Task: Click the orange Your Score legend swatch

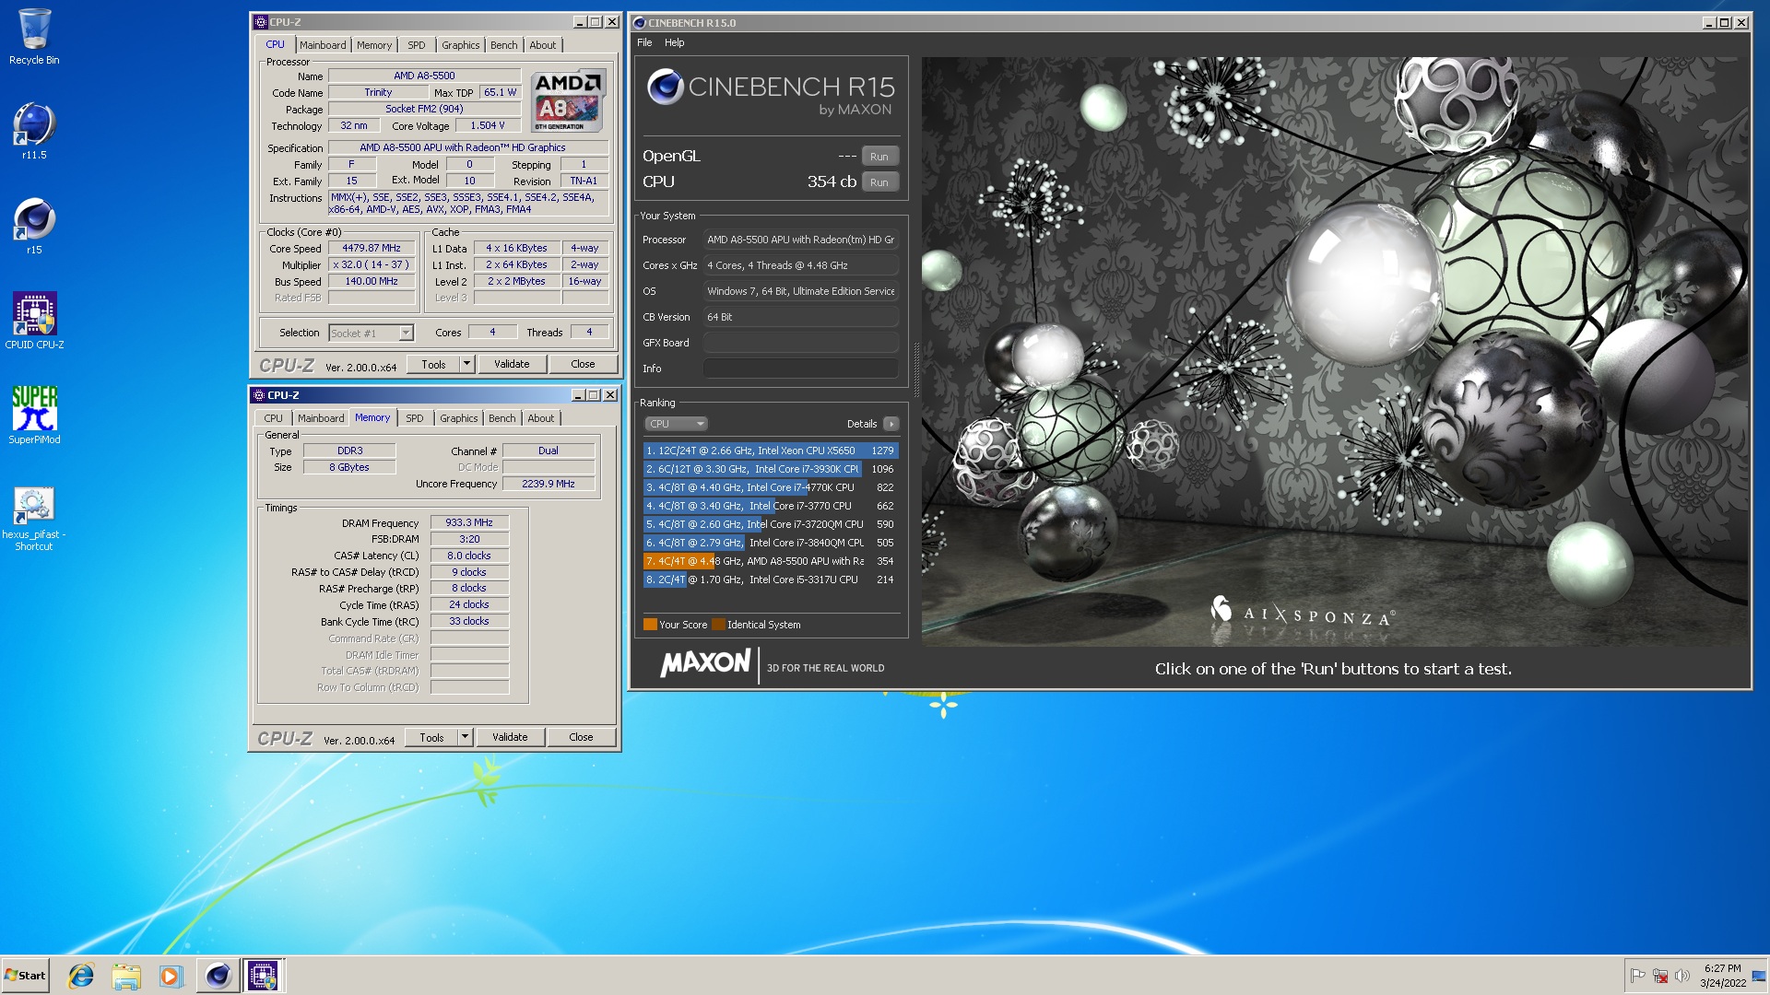Action: [650, 625]
